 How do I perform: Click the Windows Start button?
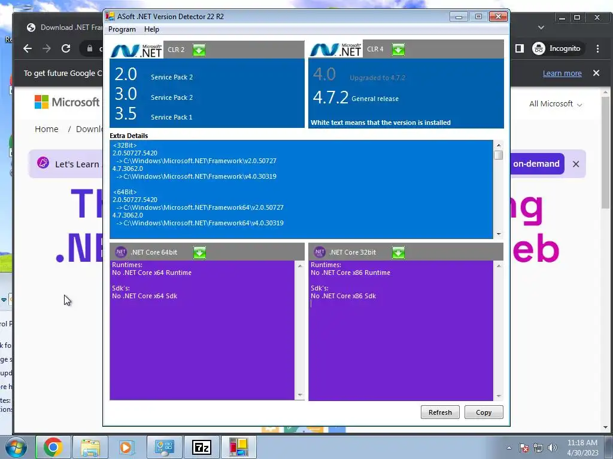[x=16, y=447]
